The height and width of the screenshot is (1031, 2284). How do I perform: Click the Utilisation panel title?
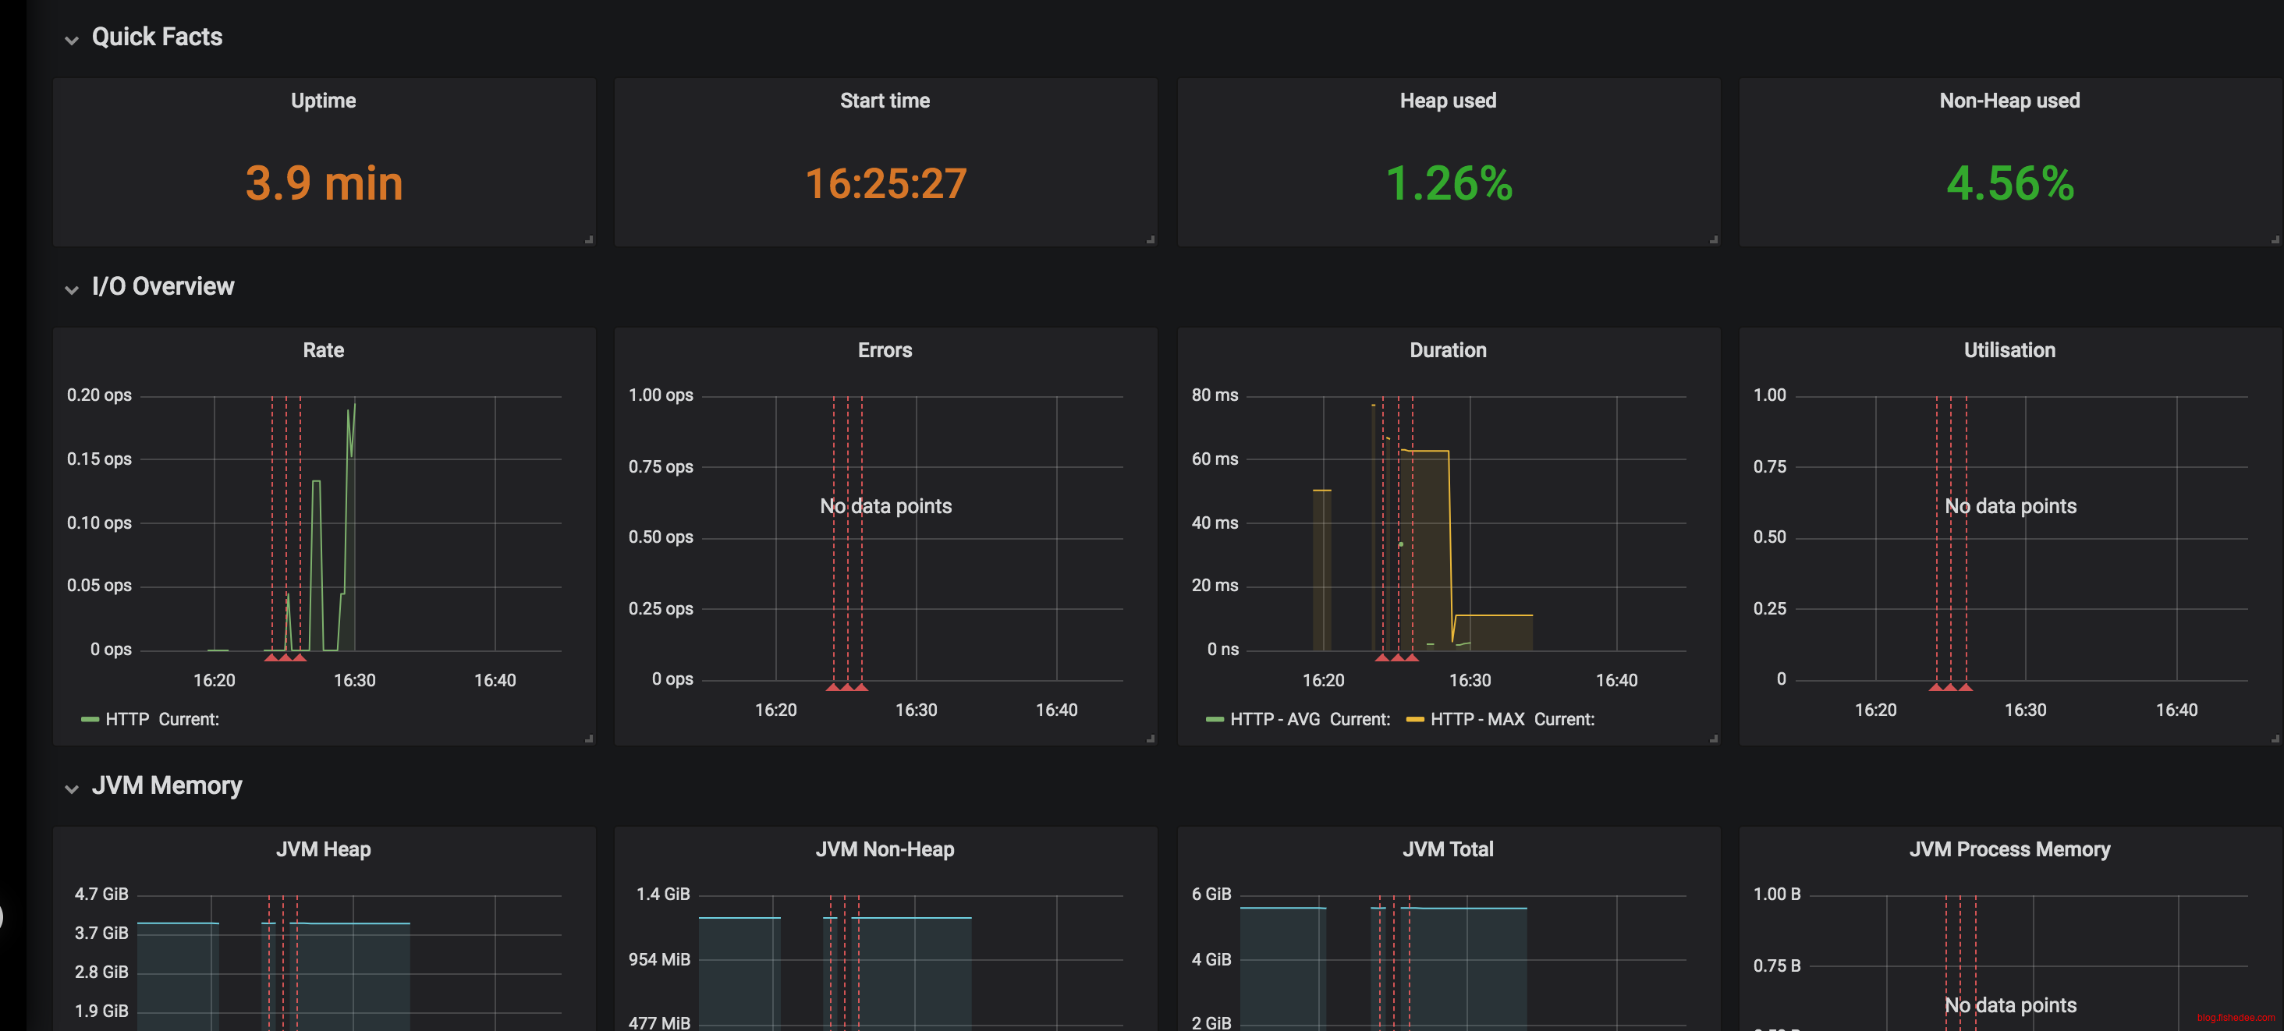2009,350
